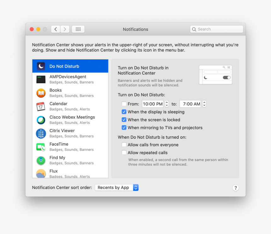Click the back navigation arrow
This screenshot has width=271, height=234.
[x=55, y=29]
